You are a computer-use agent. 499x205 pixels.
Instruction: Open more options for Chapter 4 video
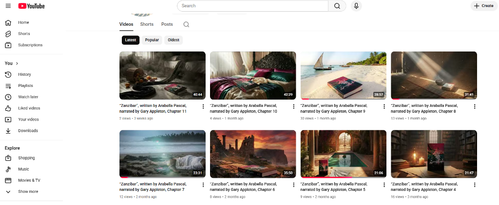click(x=475, y=185)
